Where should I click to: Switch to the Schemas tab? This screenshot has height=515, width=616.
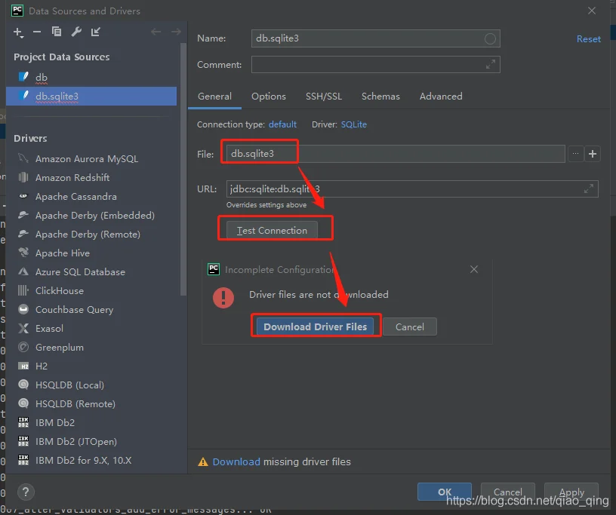point(380,97)
